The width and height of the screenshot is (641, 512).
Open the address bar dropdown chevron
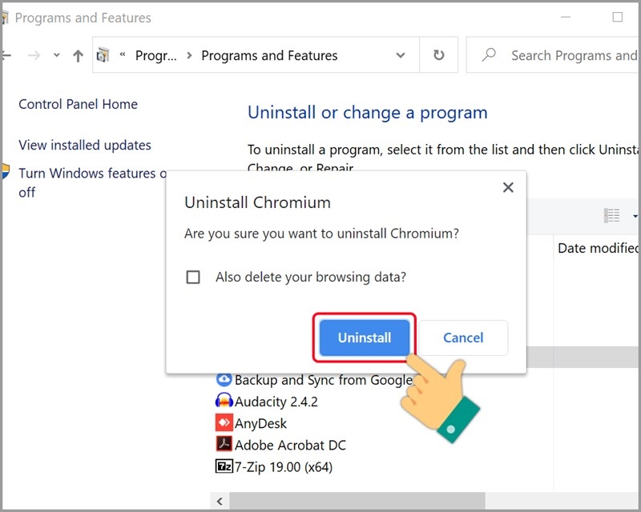[x=399, y=55]
